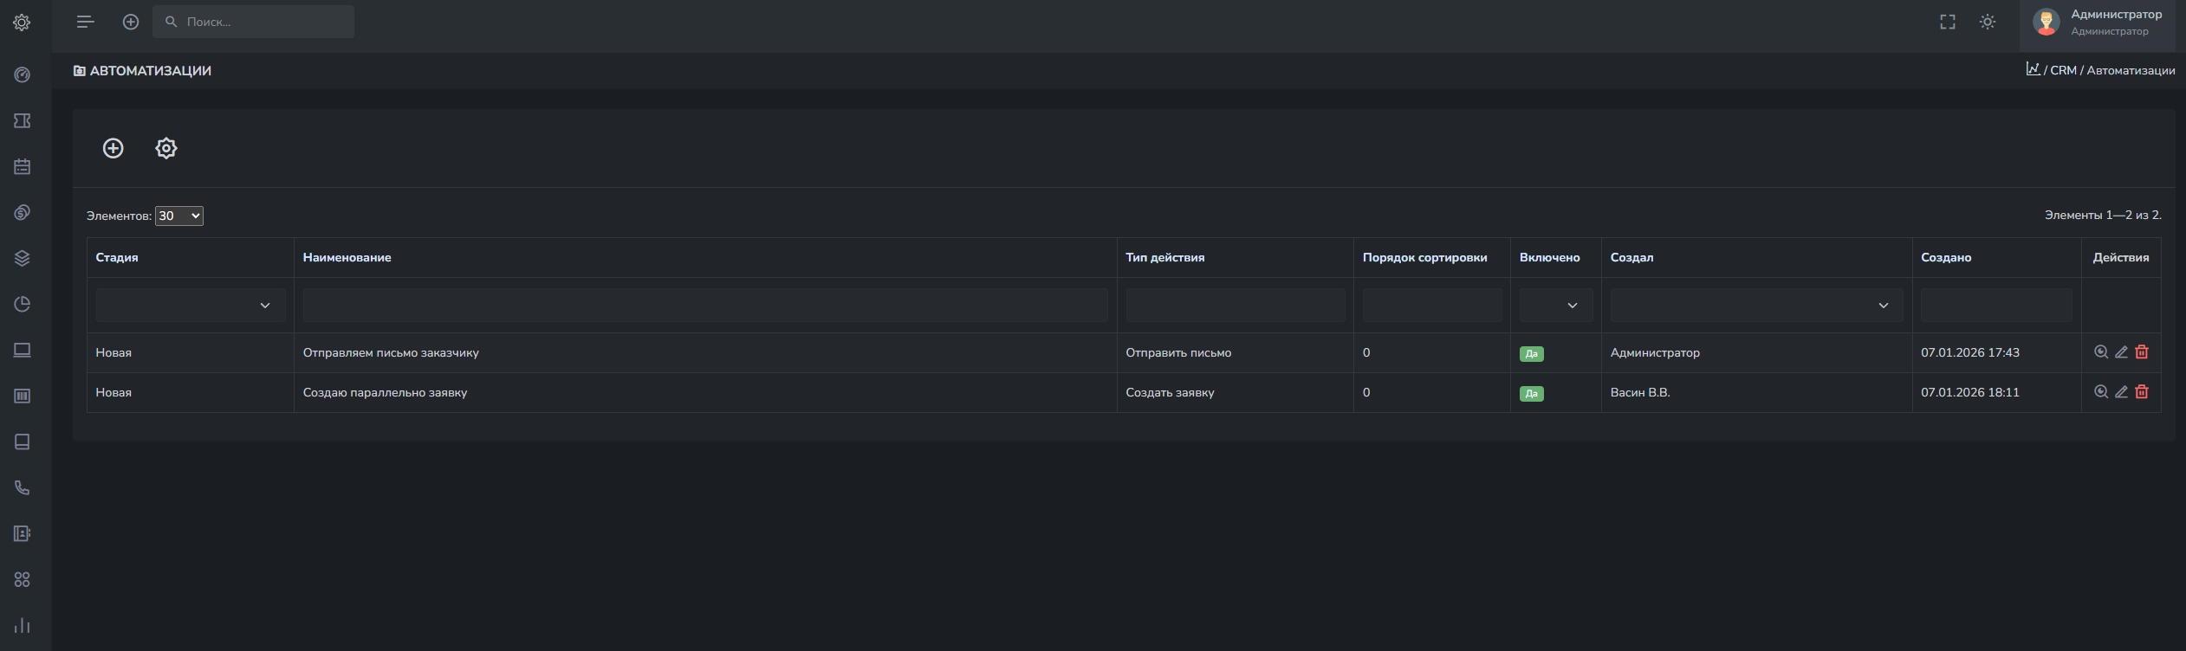Toggle fullscreen mode in the top bar
The image size is (2186, 651).
(1947, 22)
